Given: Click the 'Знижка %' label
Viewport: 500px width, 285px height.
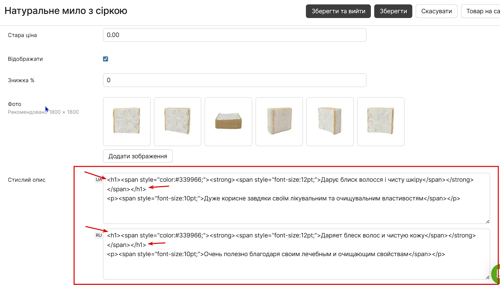Looking at the screenshot, I should pos(21,81).
